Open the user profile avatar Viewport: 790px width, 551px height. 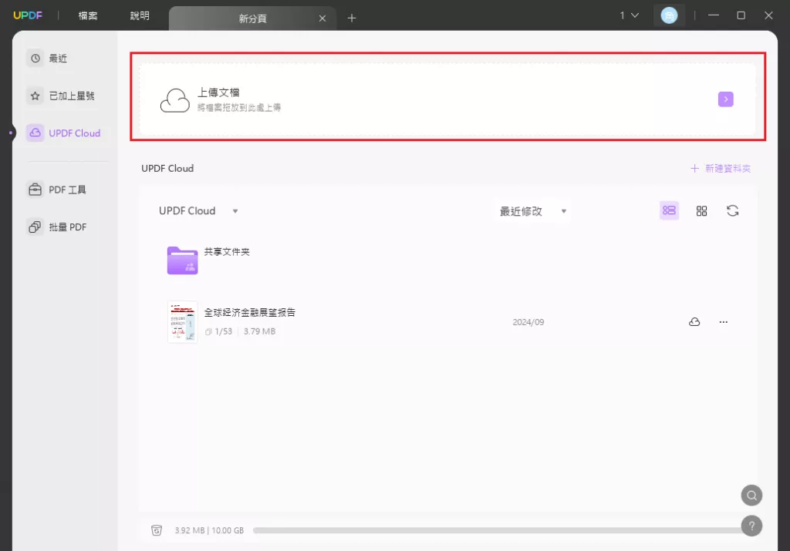(669, 15)
